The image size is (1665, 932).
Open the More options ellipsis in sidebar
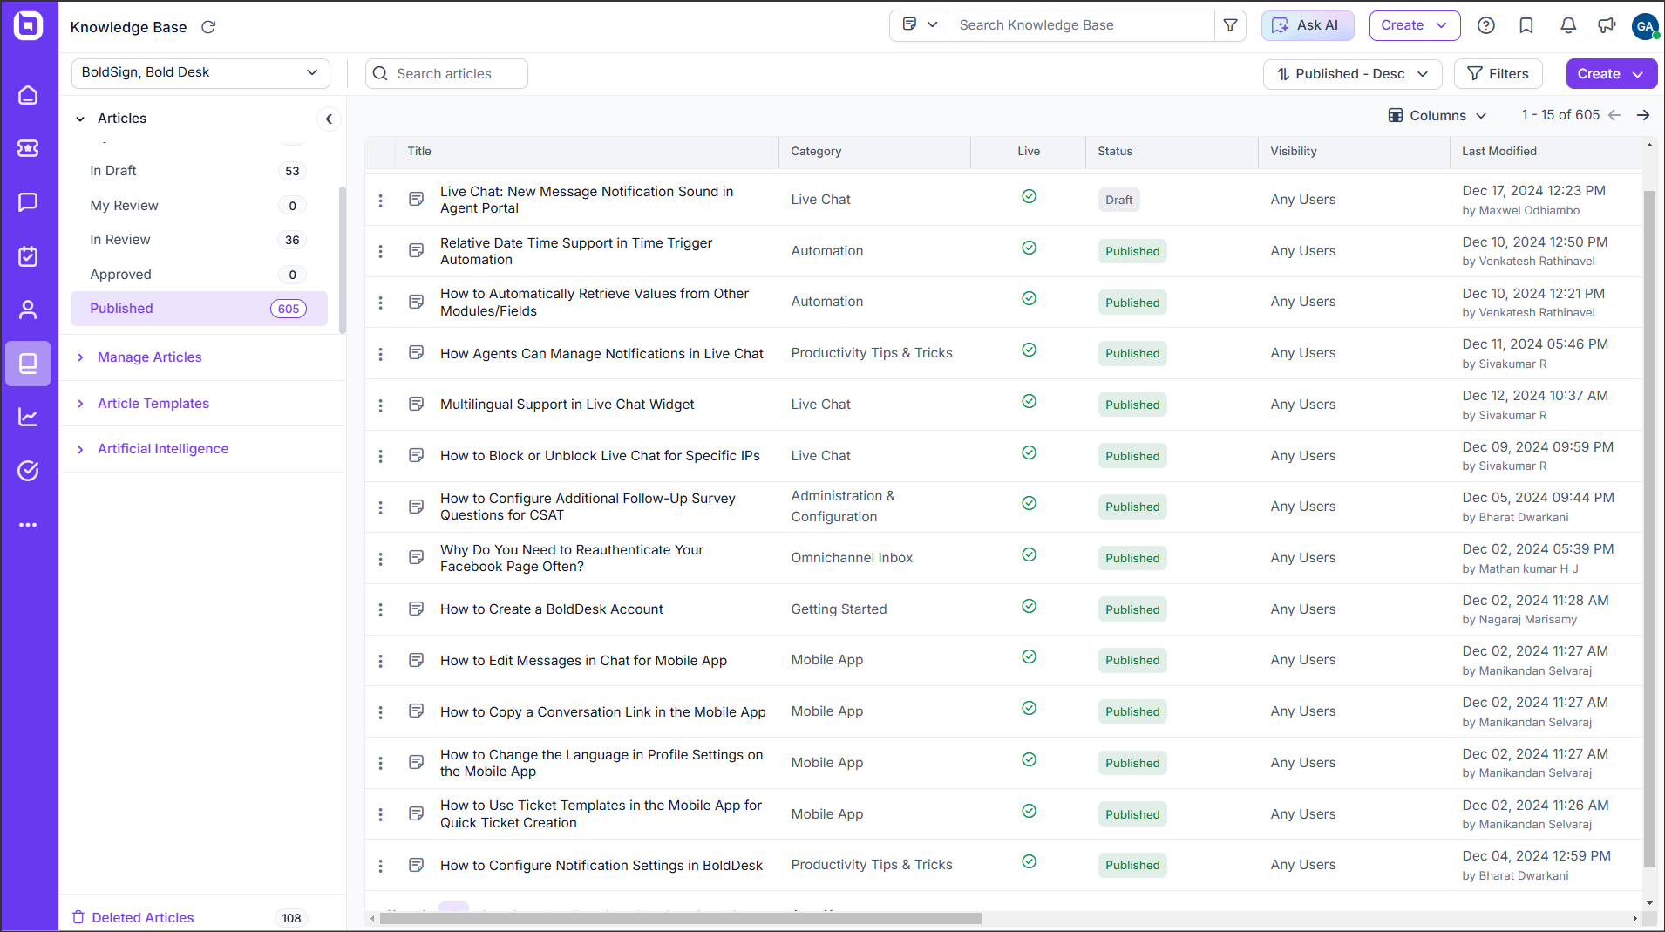click(28, 525)
